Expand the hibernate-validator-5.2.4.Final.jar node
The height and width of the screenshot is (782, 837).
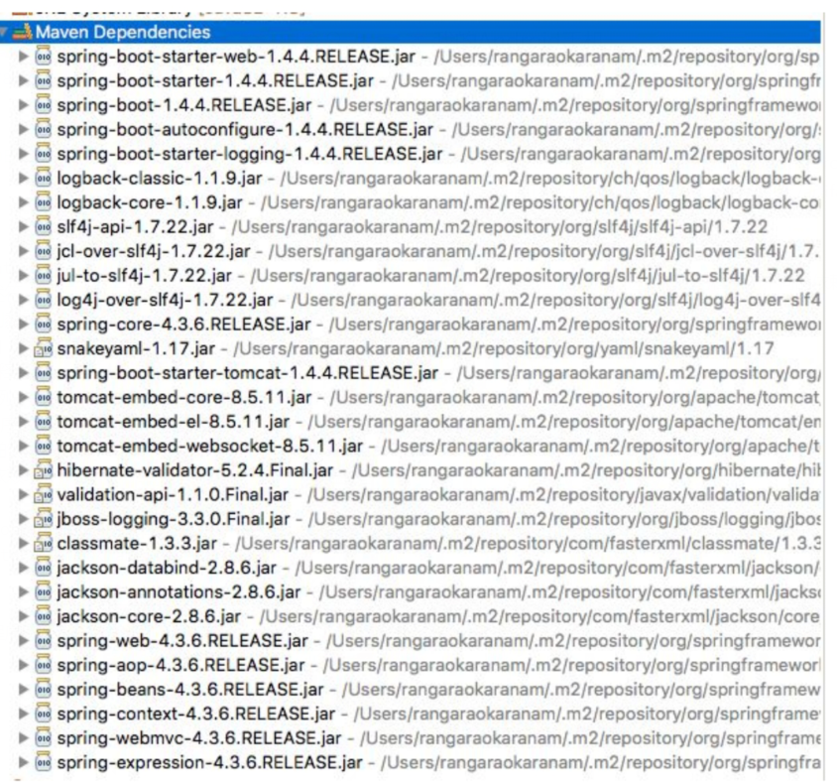point(23,470)
